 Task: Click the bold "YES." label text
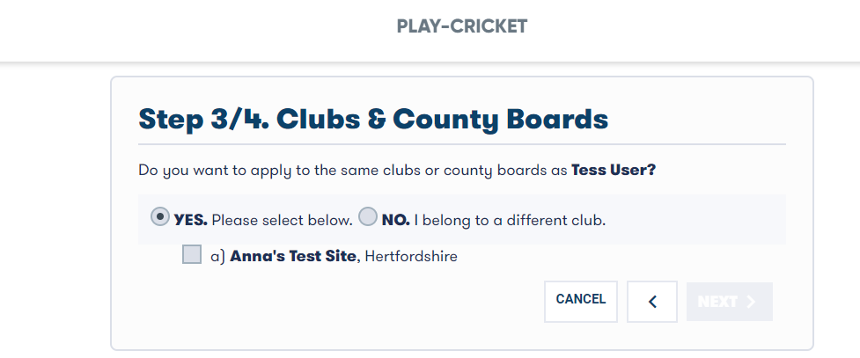tap(190, 219)
